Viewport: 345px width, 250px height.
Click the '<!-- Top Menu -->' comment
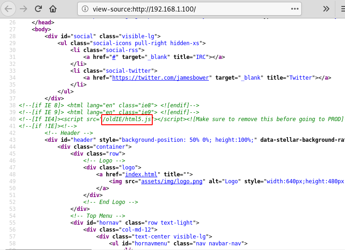(x=98, y=216)
